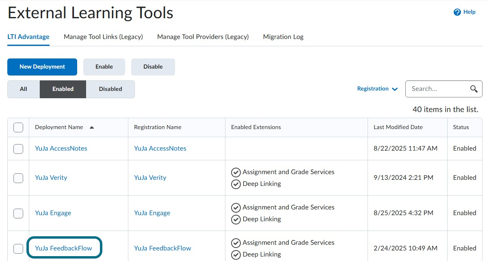Click Enabled status in YuJa FeedbackFlow row
This screenshot has height=261, width=489.
coord(465,248)
